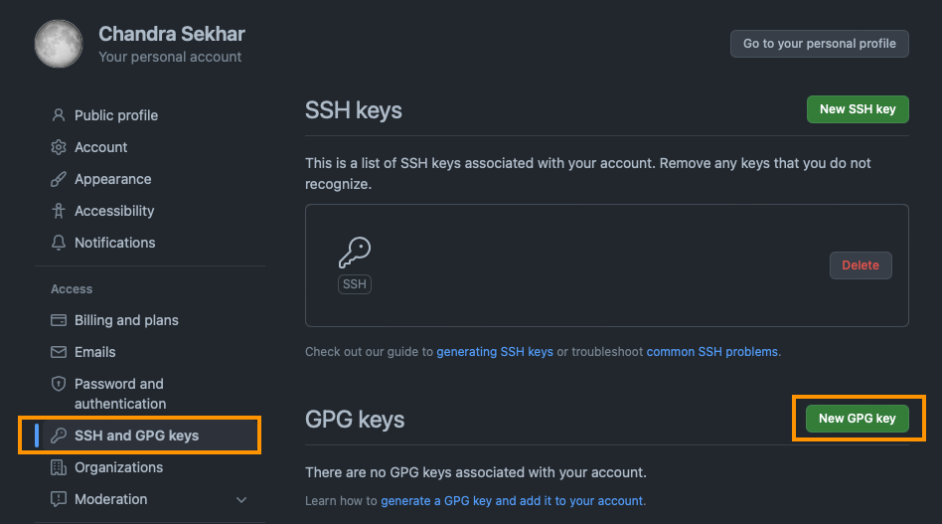942x524 pixels.
Task: Click the large SSH key icon
Action: pyautogui.click(x=355, y=254)
